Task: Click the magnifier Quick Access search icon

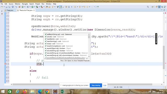Action: pos(148,7)
